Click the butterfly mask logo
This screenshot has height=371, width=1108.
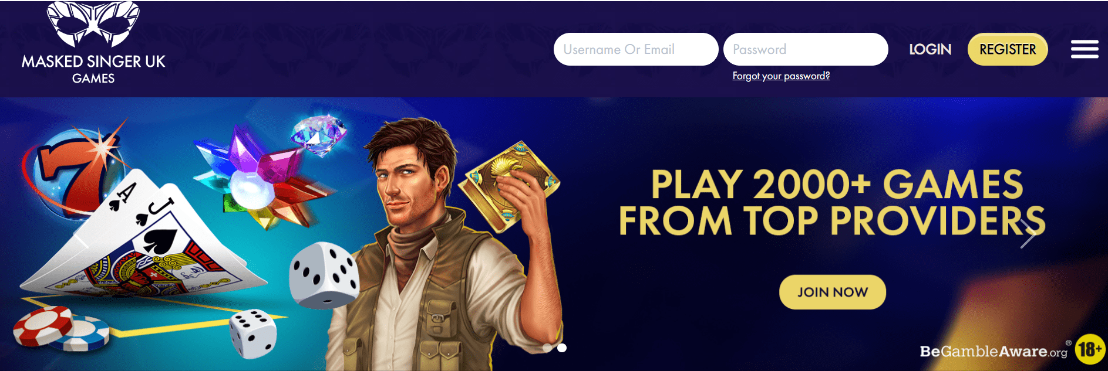[x=93, y=23]
